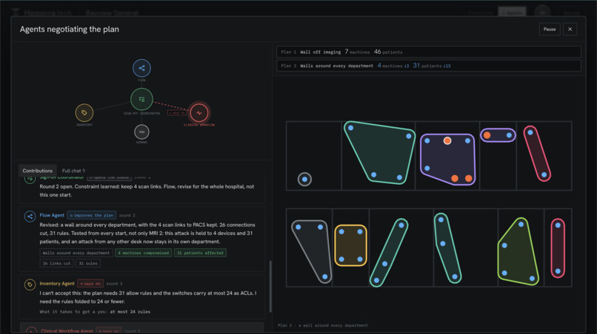
Task: Click the 'I can't accept this' message text
Action: pos(147,297)
